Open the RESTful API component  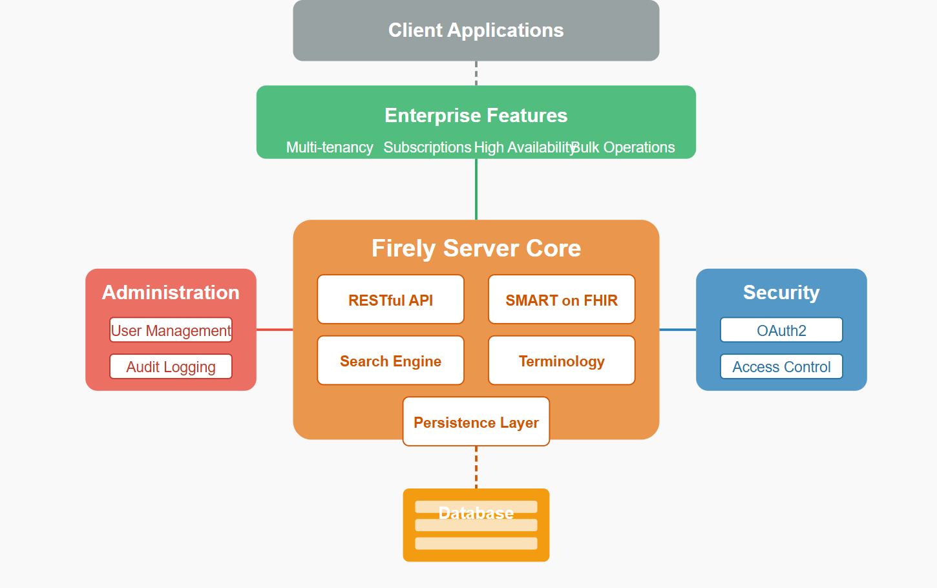click(391, 300)
